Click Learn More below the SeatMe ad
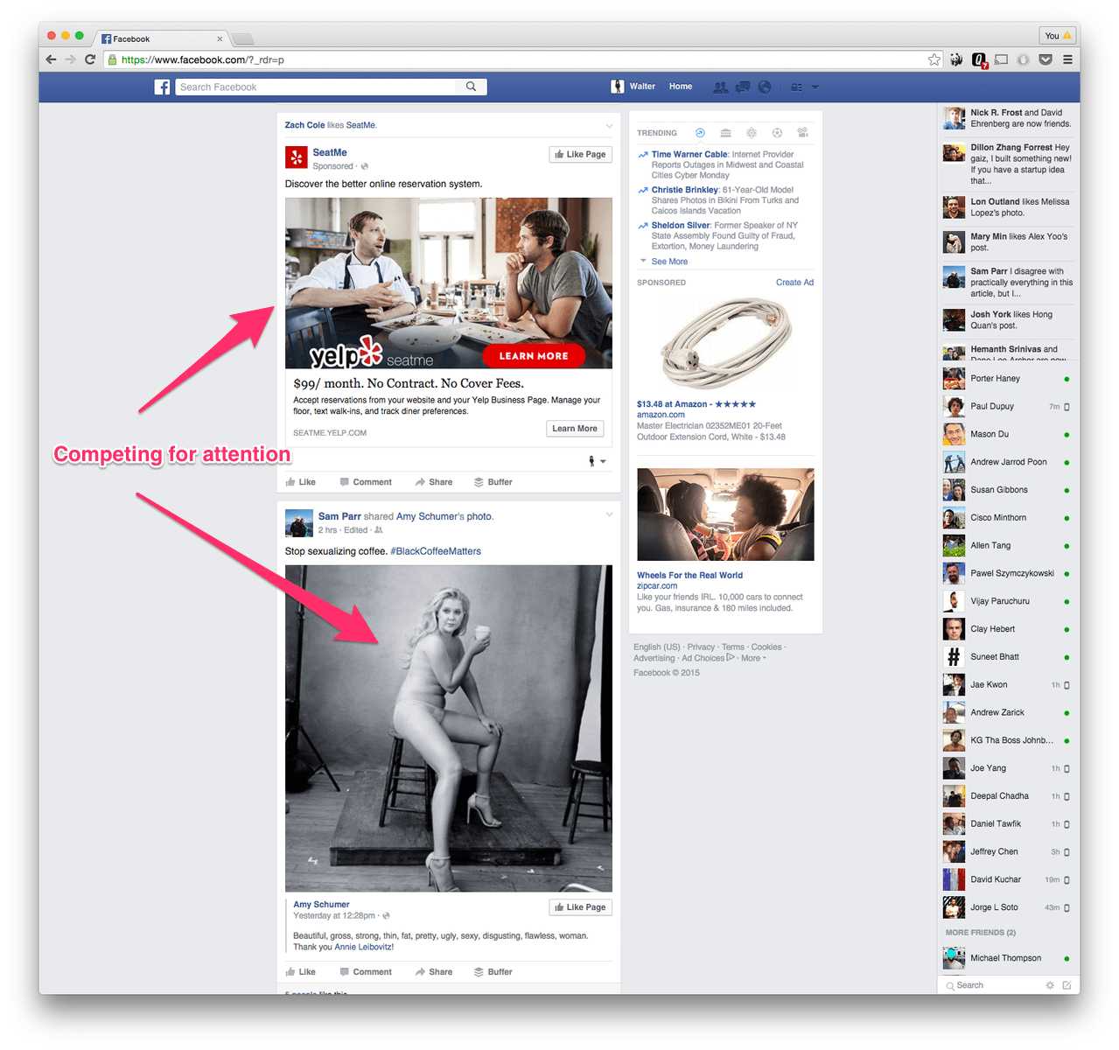1119x1050 pixels. tap(575, 429)
